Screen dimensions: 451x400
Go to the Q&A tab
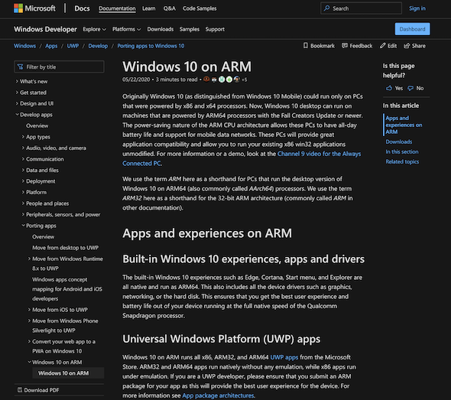170,8
